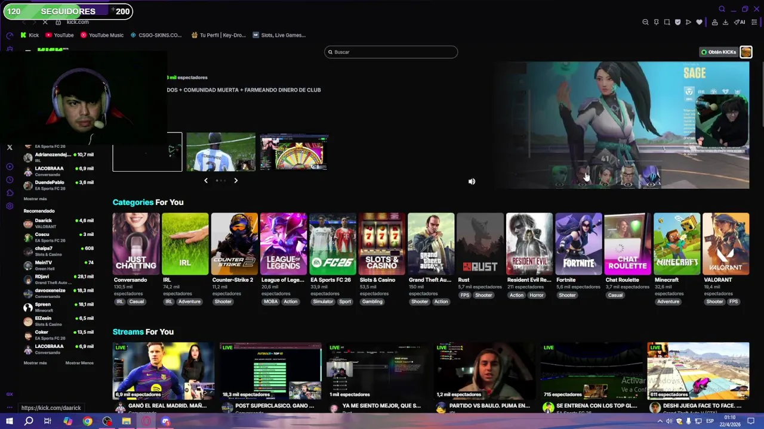Screen dimensions: 764x429
Task: Open the featured Valorant SAGE stream
Action: (x=621, y=125)
